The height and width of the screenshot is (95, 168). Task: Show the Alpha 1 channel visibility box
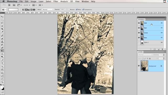click(139, 42)
